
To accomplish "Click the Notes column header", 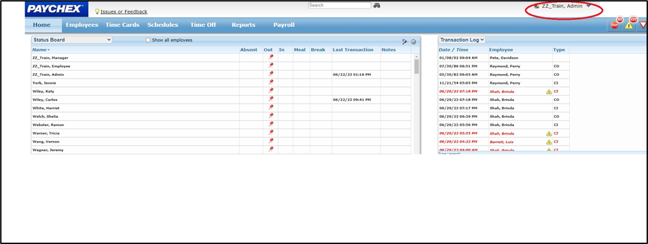I will coord(389,49).
